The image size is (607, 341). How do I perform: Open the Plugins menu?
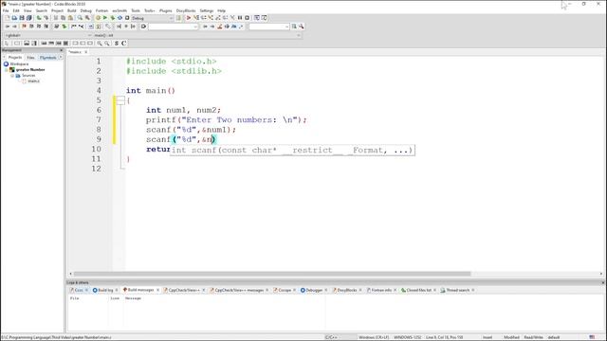tap(166, 10)
